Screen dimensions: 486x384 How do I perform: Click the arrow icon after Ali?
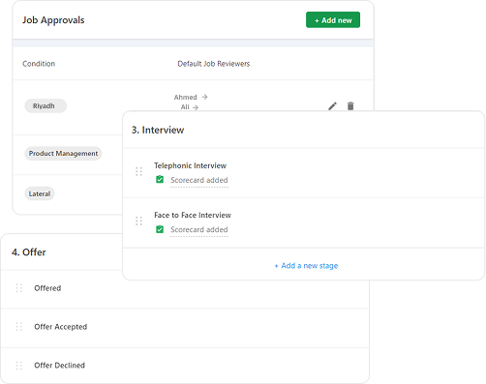[x=196, y=107]
